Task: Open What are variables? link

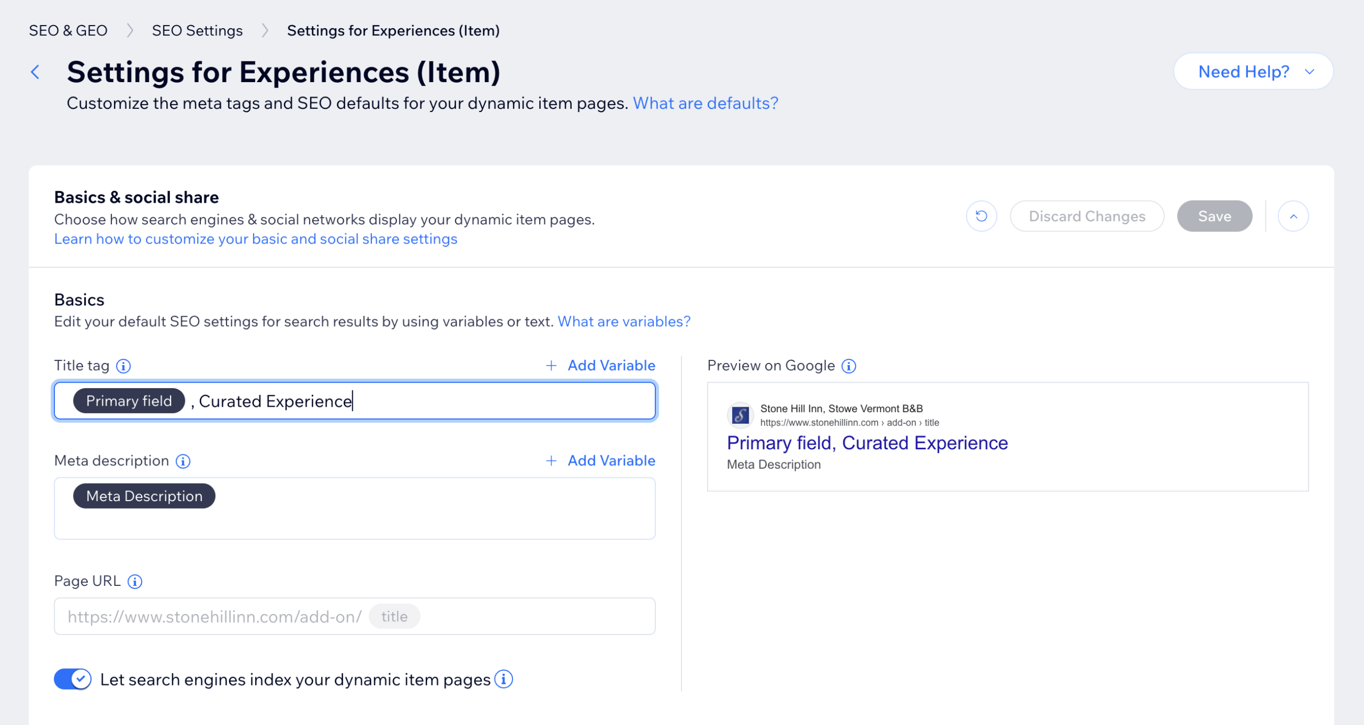Action: [624, 321]
